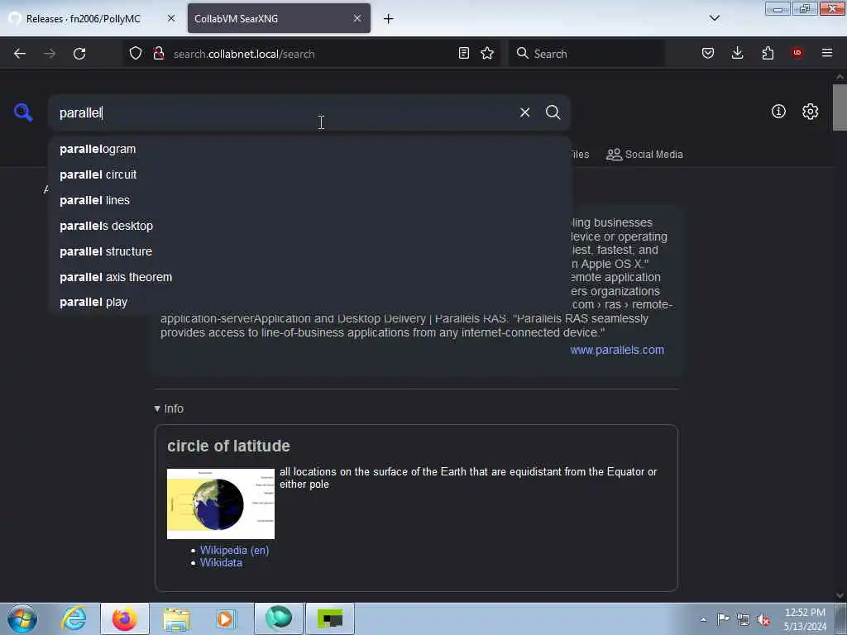Open a new browser tab
The image size is (847, 635).
(x=389, y=19)
